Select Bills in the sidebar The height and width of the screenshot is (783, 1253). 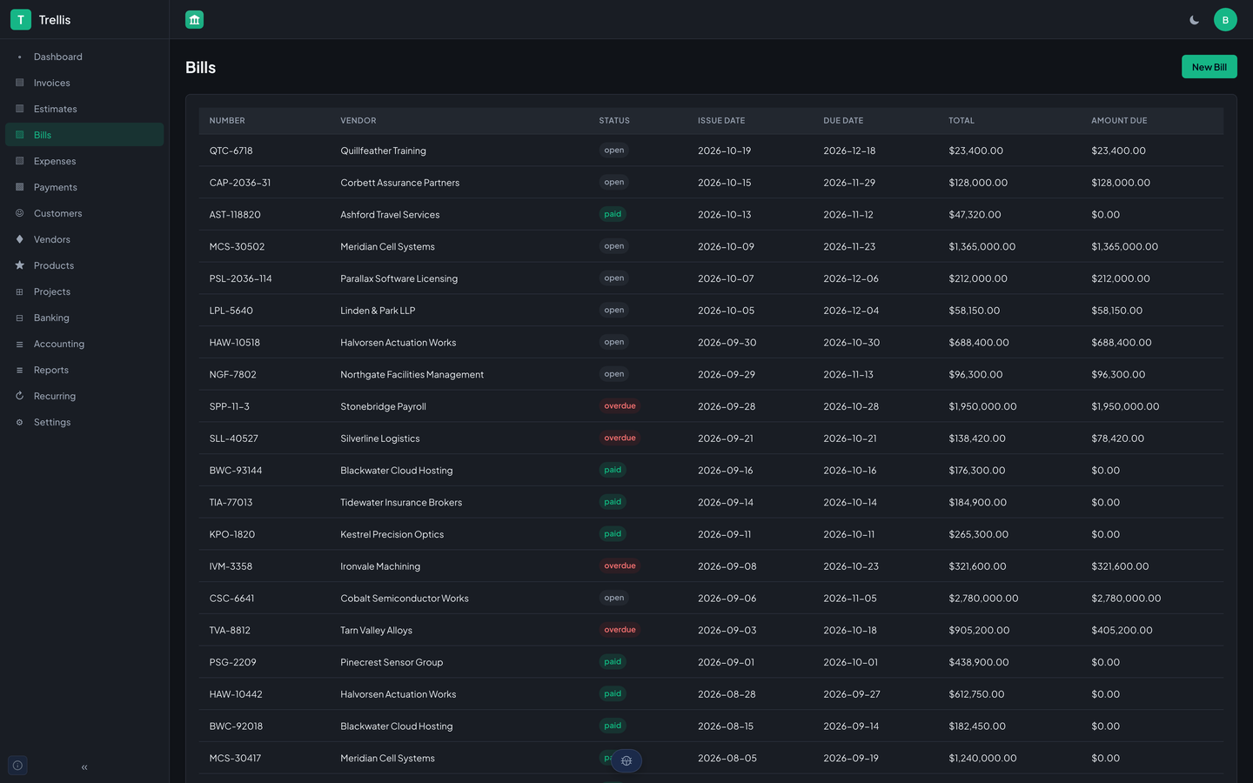[x=84, y=135]
